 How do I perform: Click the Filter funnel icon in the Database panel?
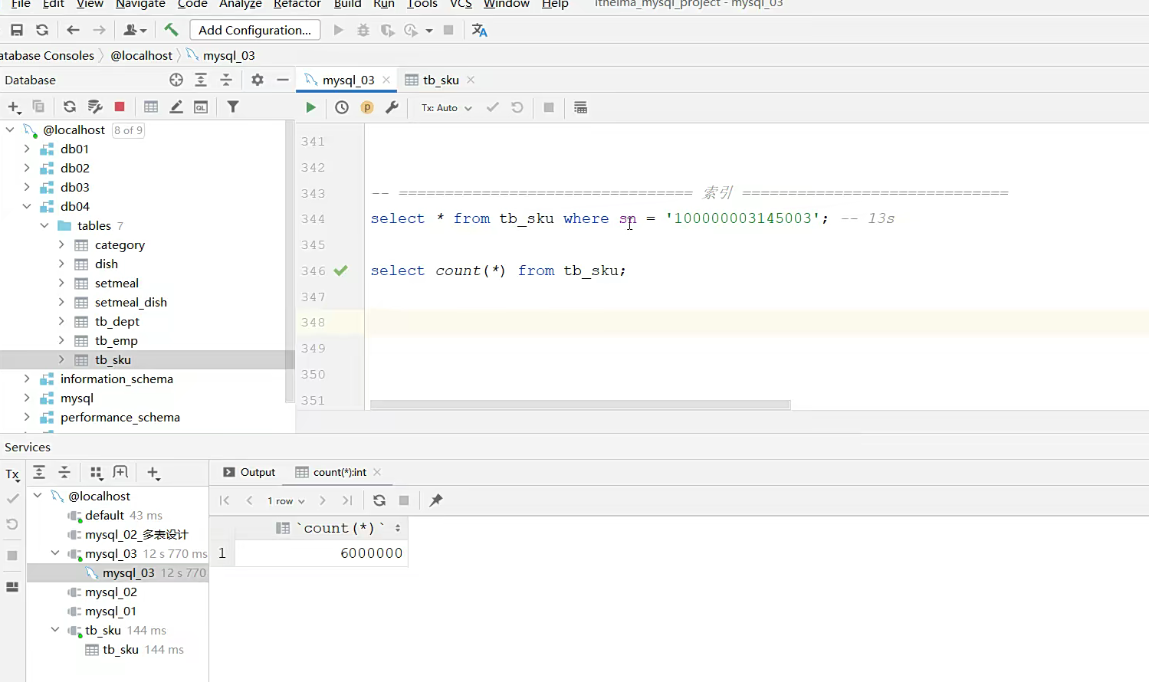[233, 107]
